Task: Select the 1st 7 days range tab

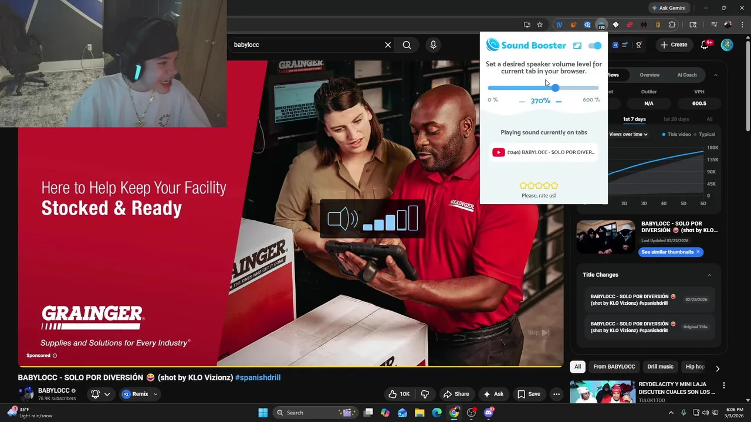Action: [x=634, y=119]
